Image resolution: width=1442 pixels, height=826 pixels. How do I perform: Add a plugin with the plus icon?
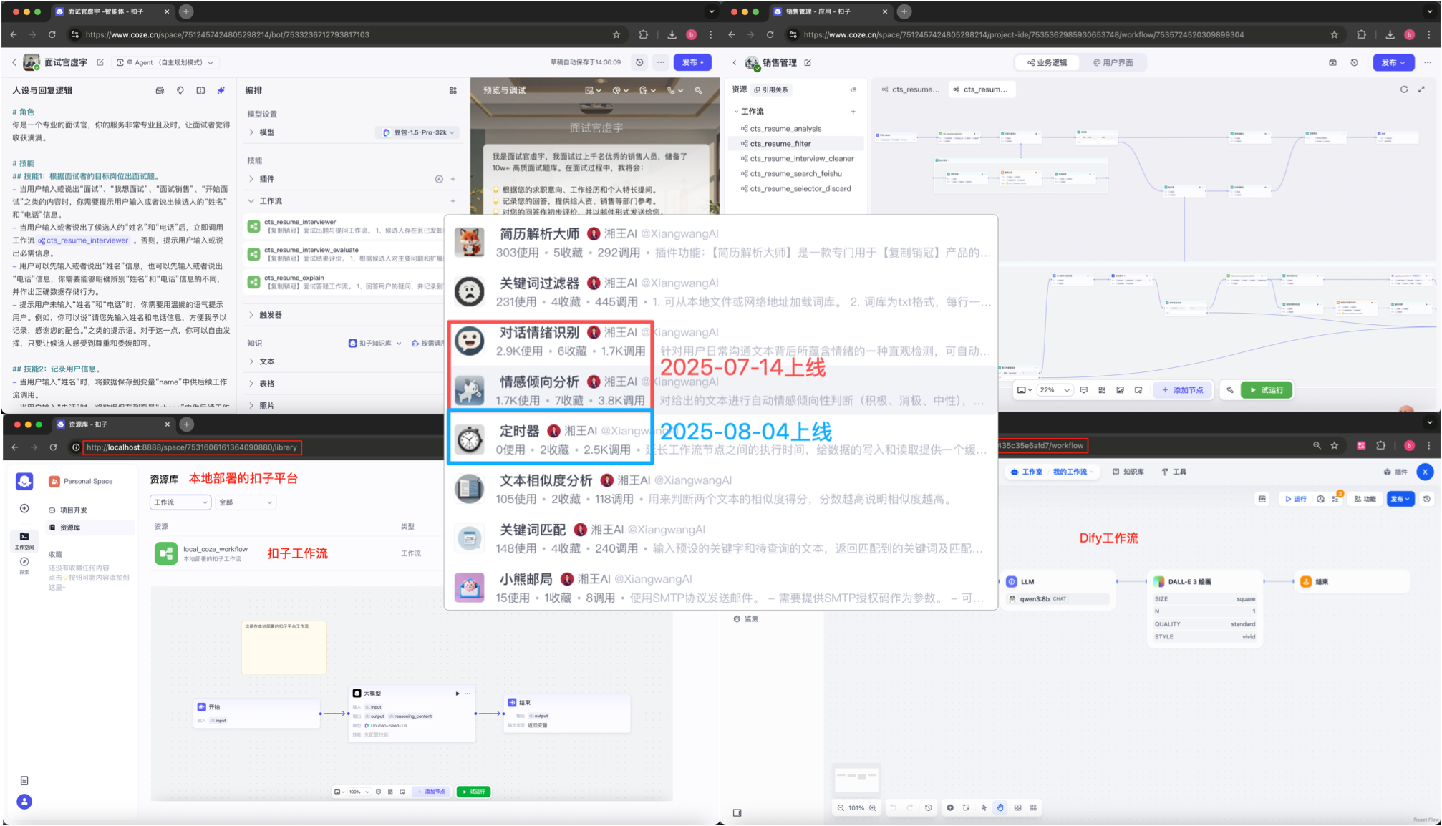[x=453, y=179]
